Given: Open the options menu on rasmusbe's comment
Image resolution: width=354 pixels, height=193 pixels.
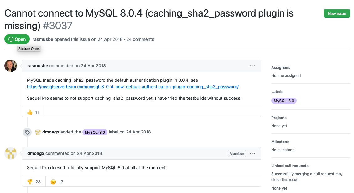Looking at the screenshot, I should tap(252, 66).
